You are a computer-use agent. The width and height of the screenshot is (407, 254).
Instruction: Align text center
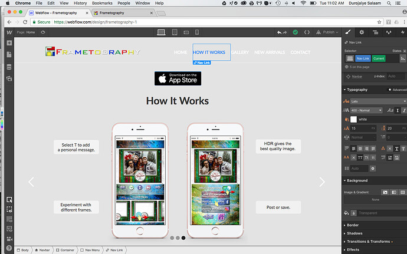pyautogui.click(x=360, y=149)
